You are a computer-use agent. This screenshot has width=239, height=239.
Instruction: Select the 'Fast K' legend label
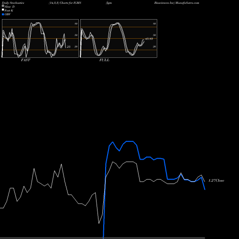[9, 11]
